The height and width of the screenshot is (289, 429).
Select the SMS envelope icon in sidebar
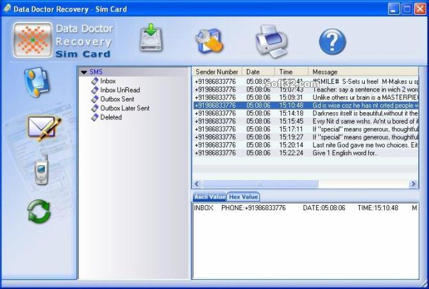44,129
